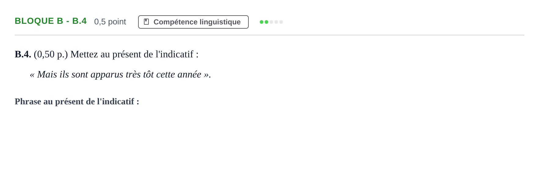Click the last gray difficulty dot
Screen dimensions: 539x169
(281, 22)
